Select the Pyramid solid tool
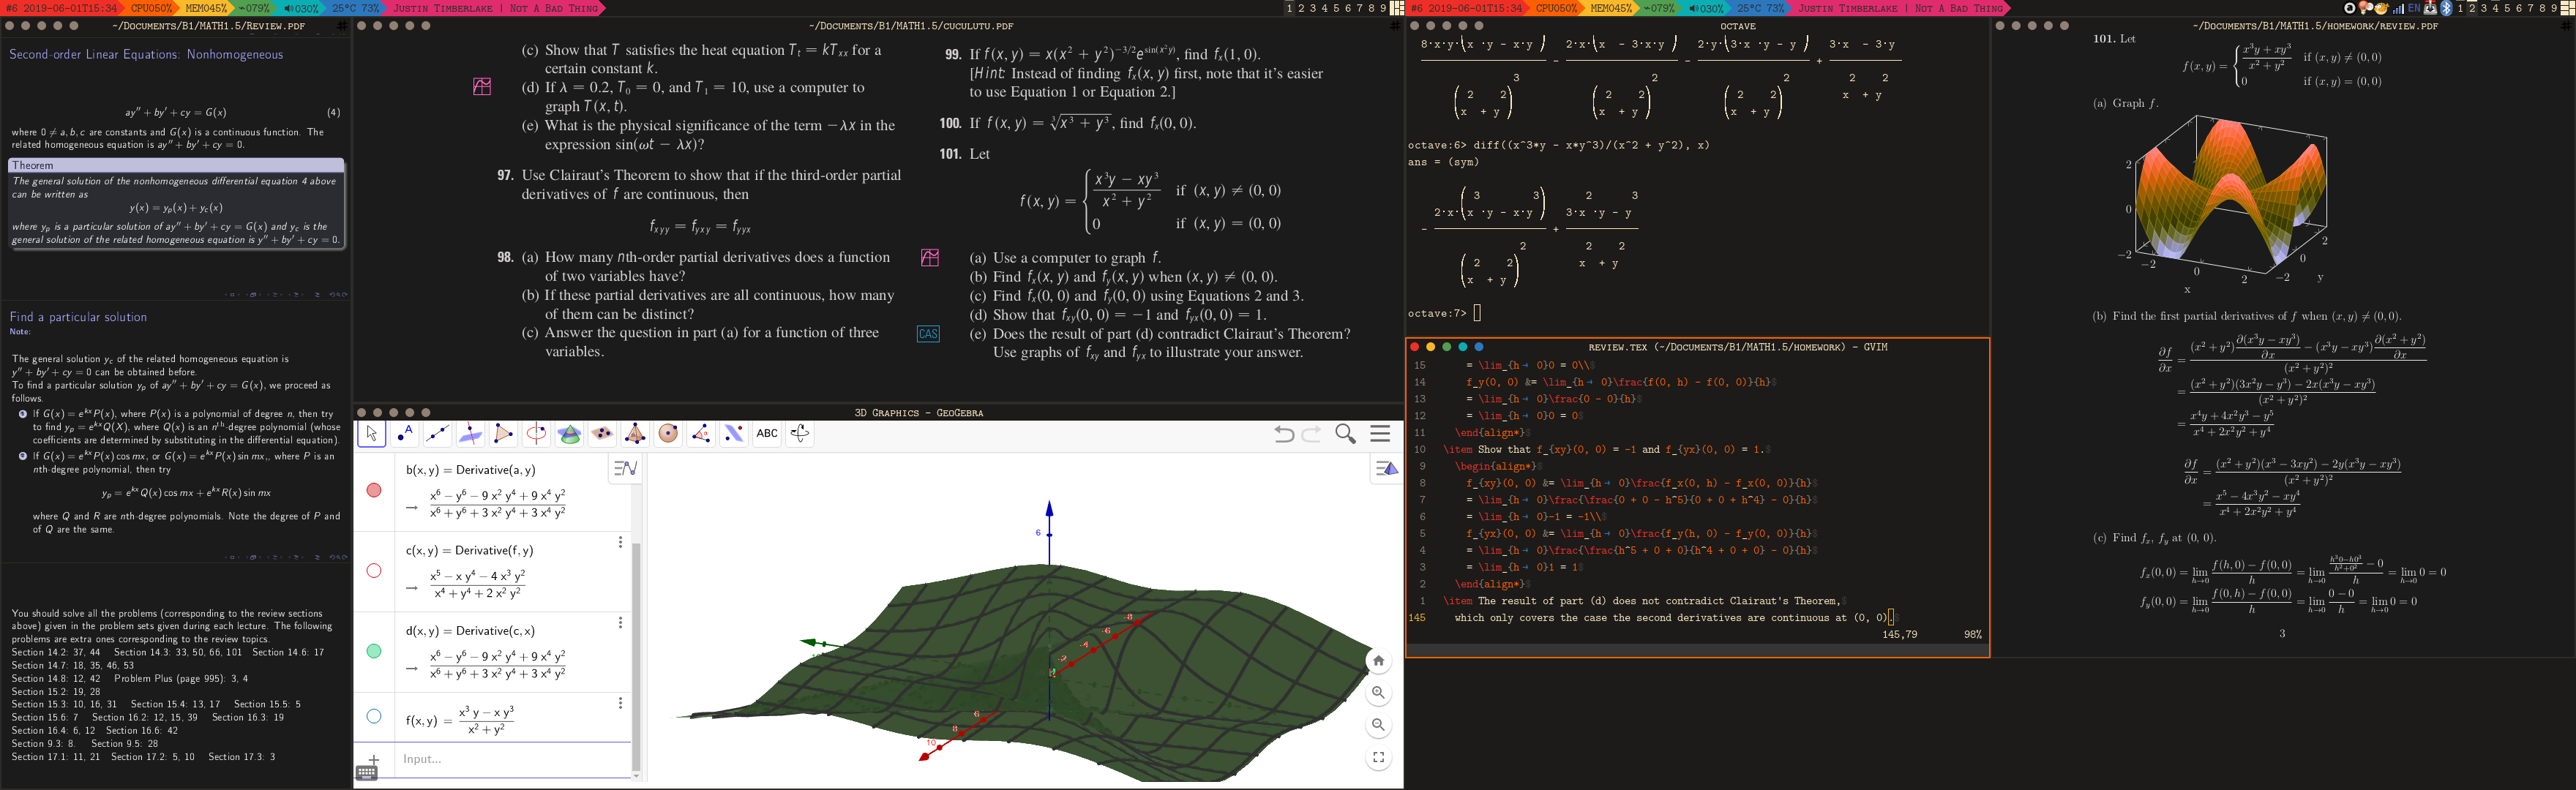 (635, 434)
